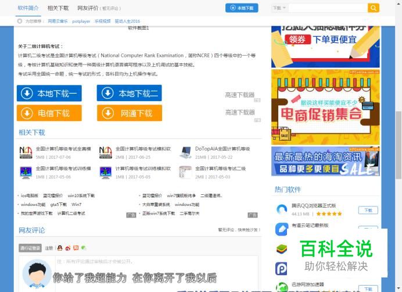This screenshot has height=292, width=402.
Task: Click monitor icon for 全国计算机等级考试训练模
Action: (26, 173)
